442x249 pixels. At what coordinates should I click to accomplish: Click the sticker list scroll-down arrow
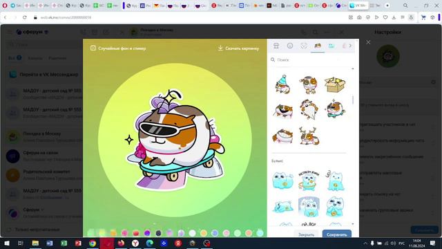(x=353, y=224)
